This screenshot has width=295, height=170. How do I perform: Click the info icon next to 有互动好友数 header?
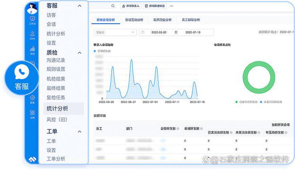click(x=286, y=132)
